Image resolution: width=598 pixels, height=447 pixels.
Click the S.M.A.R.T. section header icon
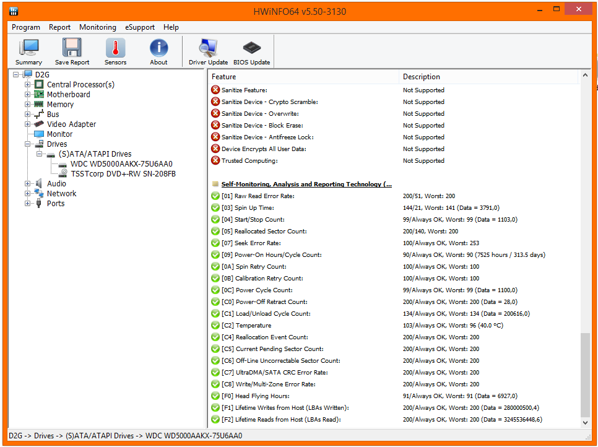215,184
